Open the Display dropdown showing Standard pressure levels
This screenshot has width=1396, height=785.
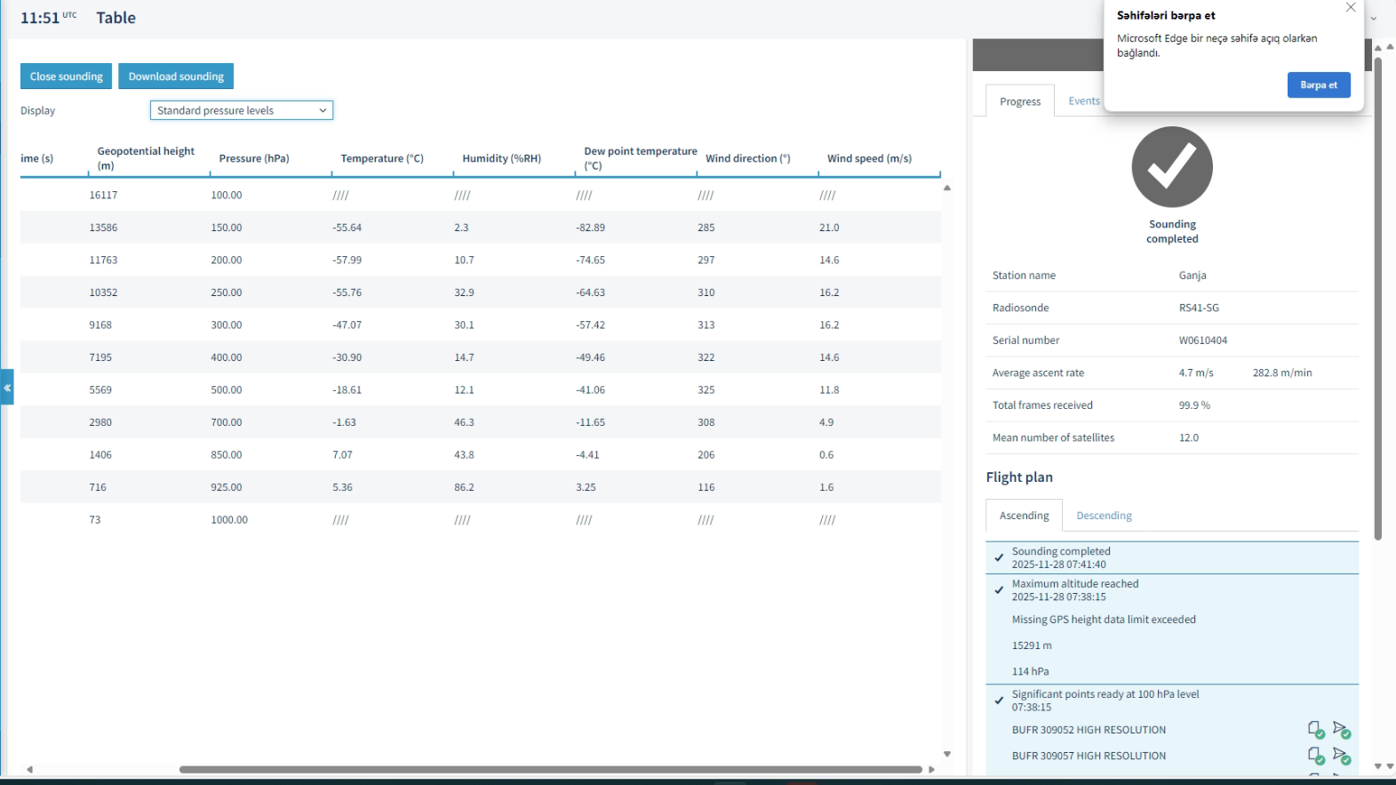click(242, 110)
